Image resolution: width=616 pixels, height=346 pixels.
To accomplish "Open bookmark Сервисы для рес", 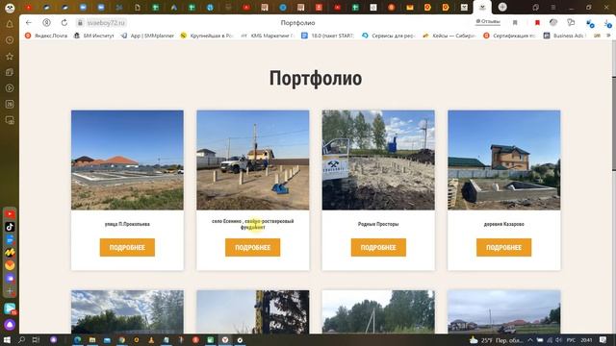I will click(388, 36).
